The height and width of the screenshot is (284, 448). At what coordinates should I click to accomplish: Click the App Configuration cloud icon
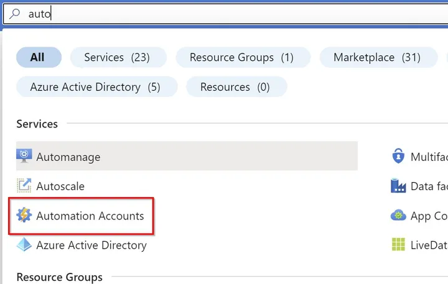coord(398,215)
